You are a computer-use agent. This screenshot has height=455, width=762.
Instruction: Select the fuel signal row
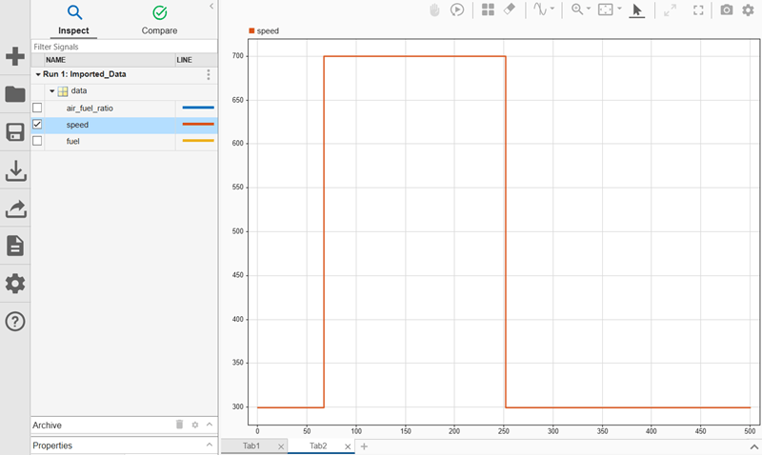coord(125,141)
